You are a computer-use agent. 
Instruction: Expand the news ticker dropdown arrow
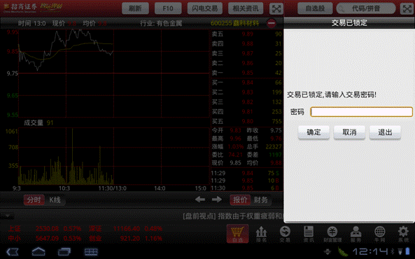[8, 216]
